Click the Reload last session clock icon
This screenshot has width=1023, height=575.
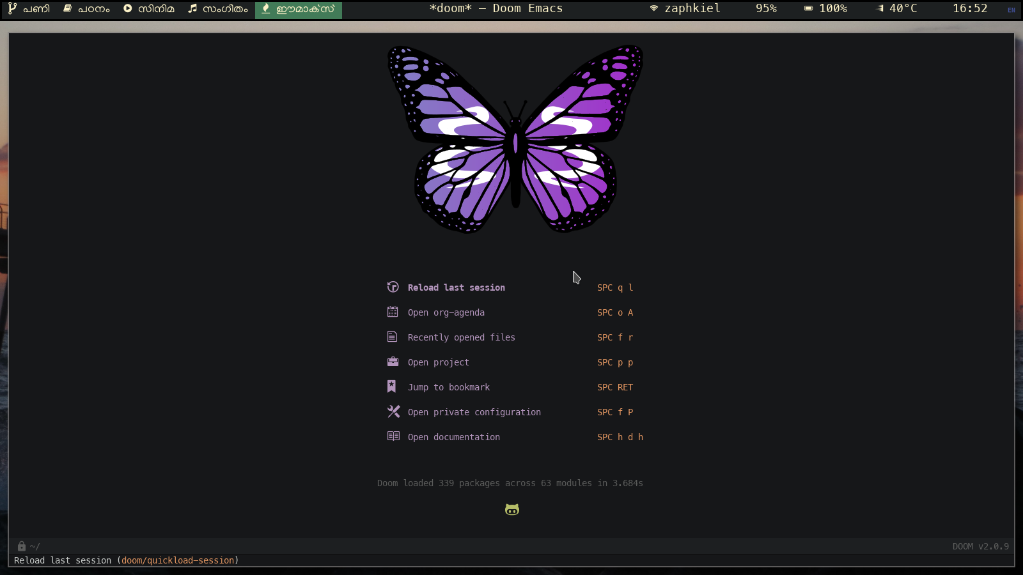coord(393,287)
